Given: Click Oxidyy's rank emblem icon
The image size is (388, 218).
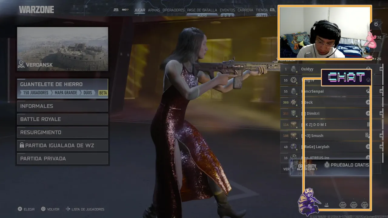Looking at the screenshot, I should [293, 69].
